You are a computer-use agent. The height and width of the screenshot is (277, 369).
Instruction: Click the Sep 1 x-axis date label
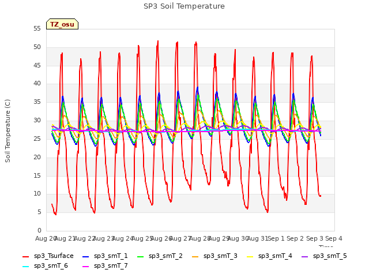click(277, 238)
